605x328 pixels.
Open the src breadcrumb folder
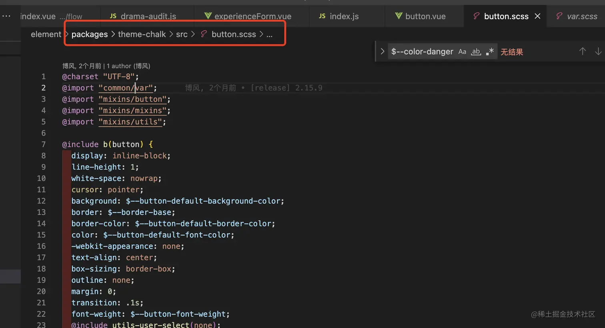(x=182, y=34)
